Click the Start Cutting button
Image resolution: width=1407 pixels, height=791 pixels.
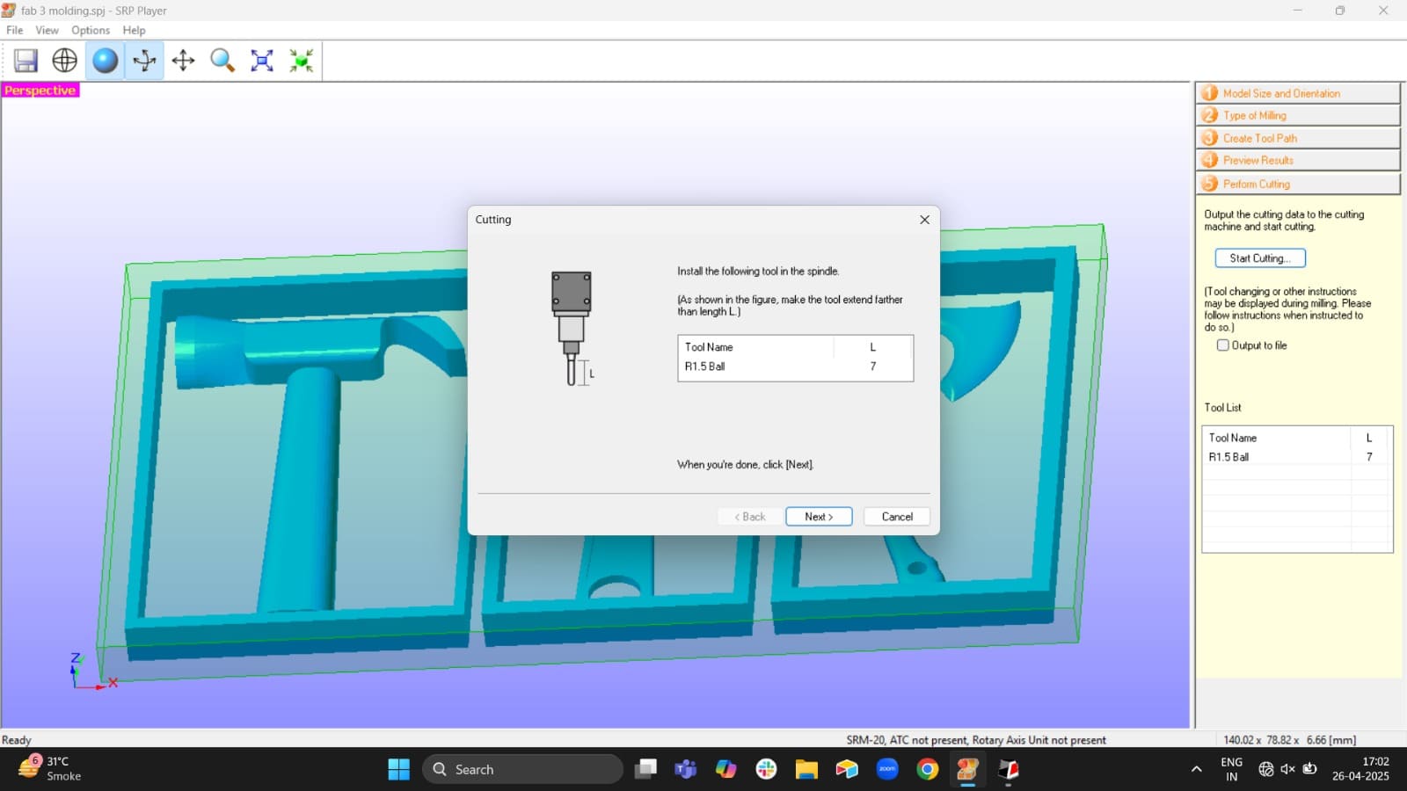(x=1260, y=258)
